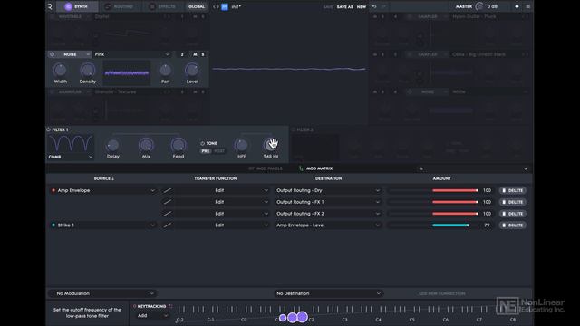Viewport: 580px width, 326px height.
Task: Click the Save As button
Action: coord(344,6)
